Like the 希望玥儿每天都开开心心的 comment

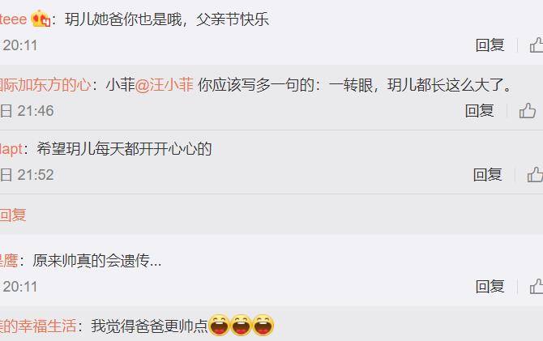coord(536,174)
